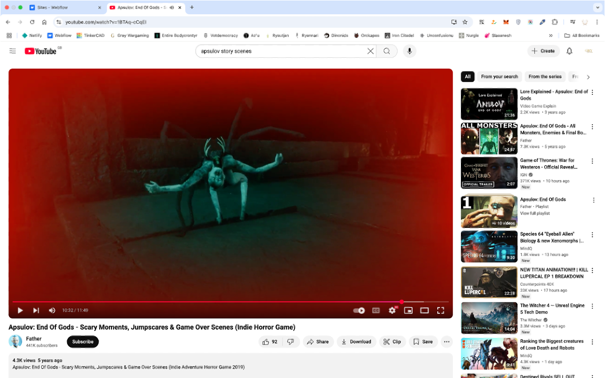Open Game of Thrones Westeros thumbnail
Image resolution: width=605 pixels, height=378 pixels.
tap(489, 173)
